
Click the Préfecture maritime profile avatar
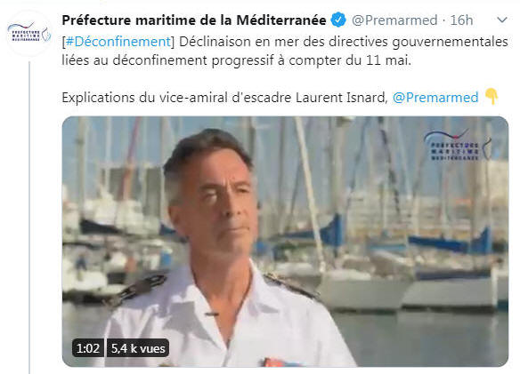pyautogui.click(x=29, y=33)
